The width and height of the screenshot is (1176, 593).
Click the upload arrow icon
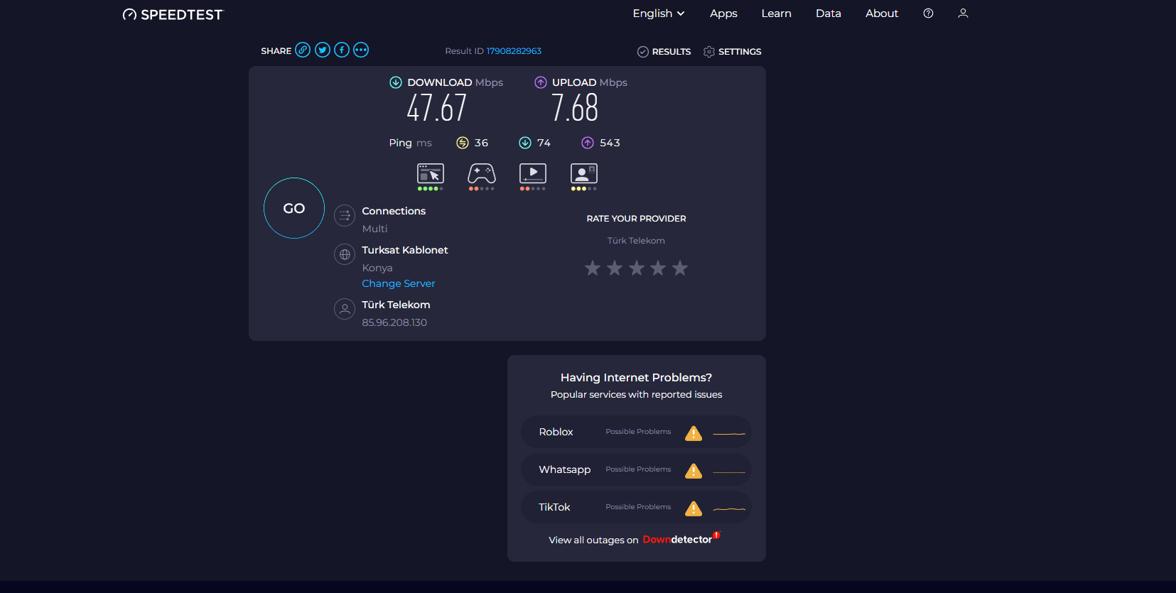(x=541, y=82)
